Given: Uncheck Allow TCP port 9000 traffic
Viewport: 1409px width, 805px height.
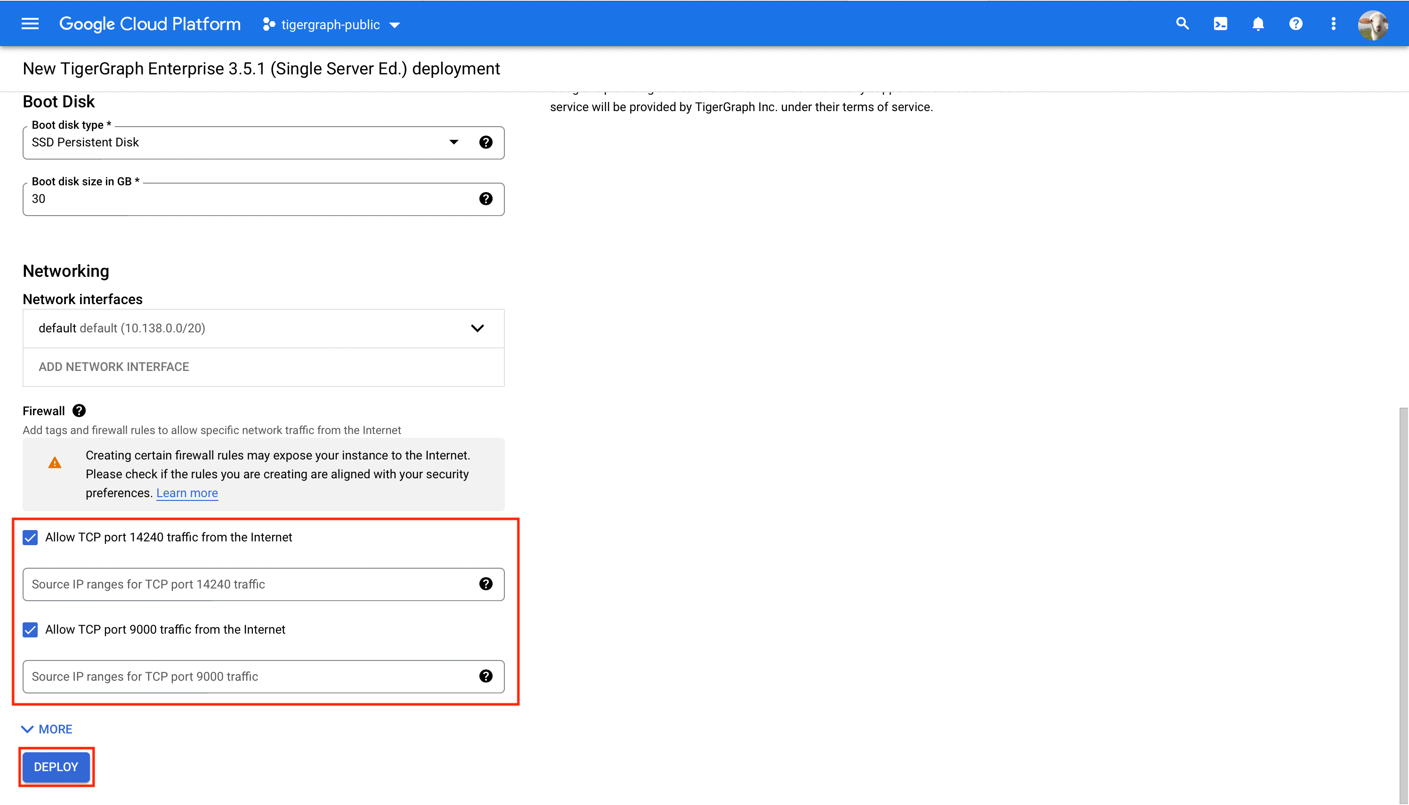Looking at the screenshot, I should pyautogui.click(x=31, y=630).
